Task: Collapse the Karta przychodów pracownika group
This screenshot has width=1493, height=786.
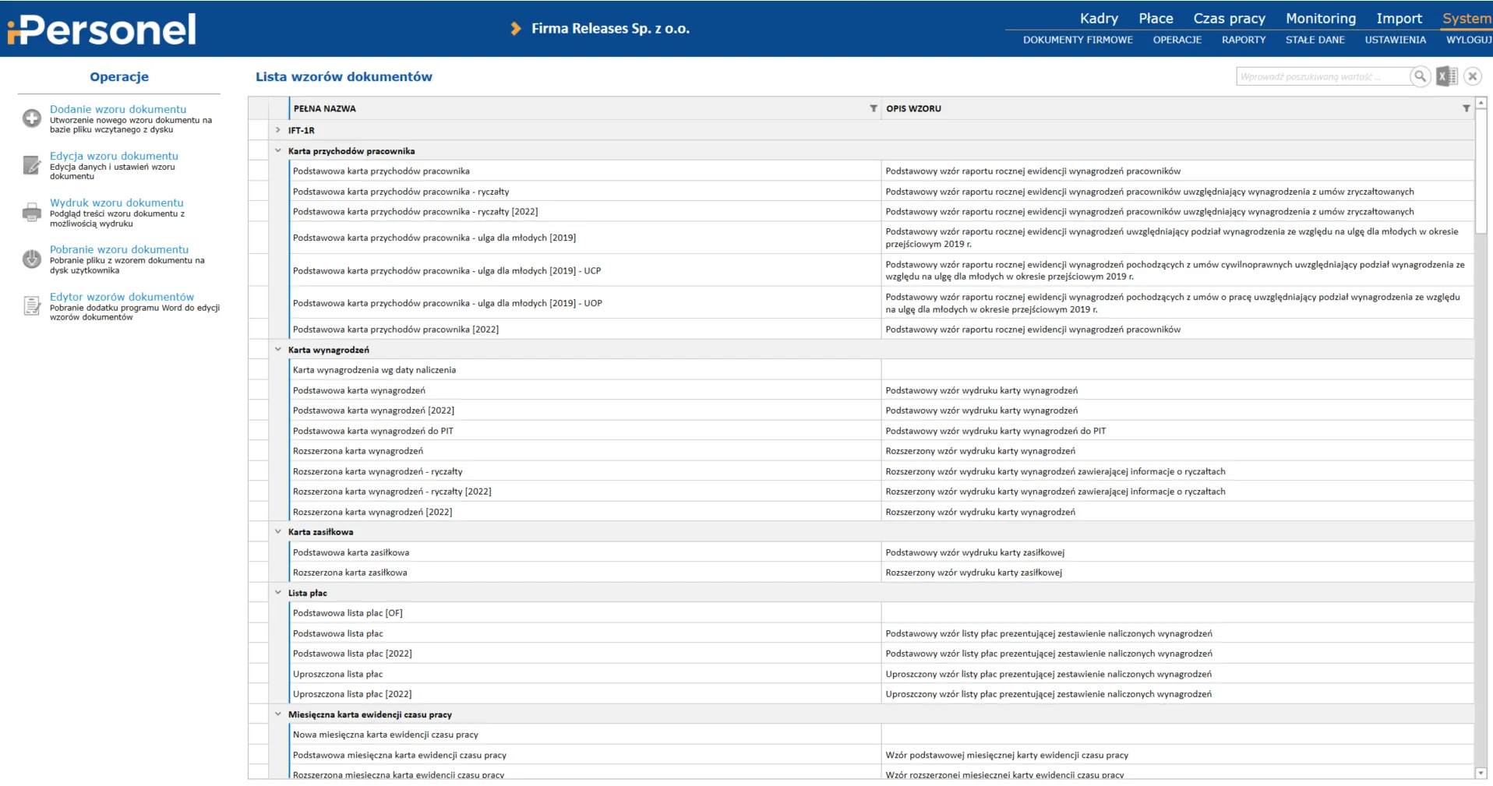Action: 278,151
